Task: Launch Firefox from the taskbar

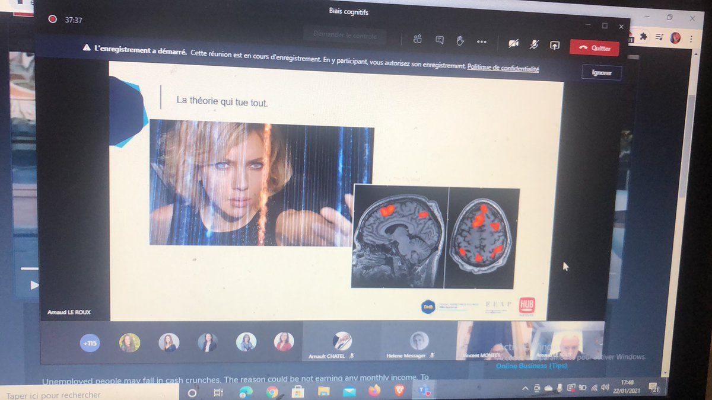Action: point(374,391)
